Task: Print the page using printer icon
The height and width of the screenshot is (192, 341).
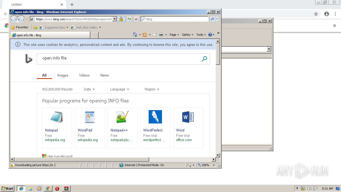Action: point(161,35)
